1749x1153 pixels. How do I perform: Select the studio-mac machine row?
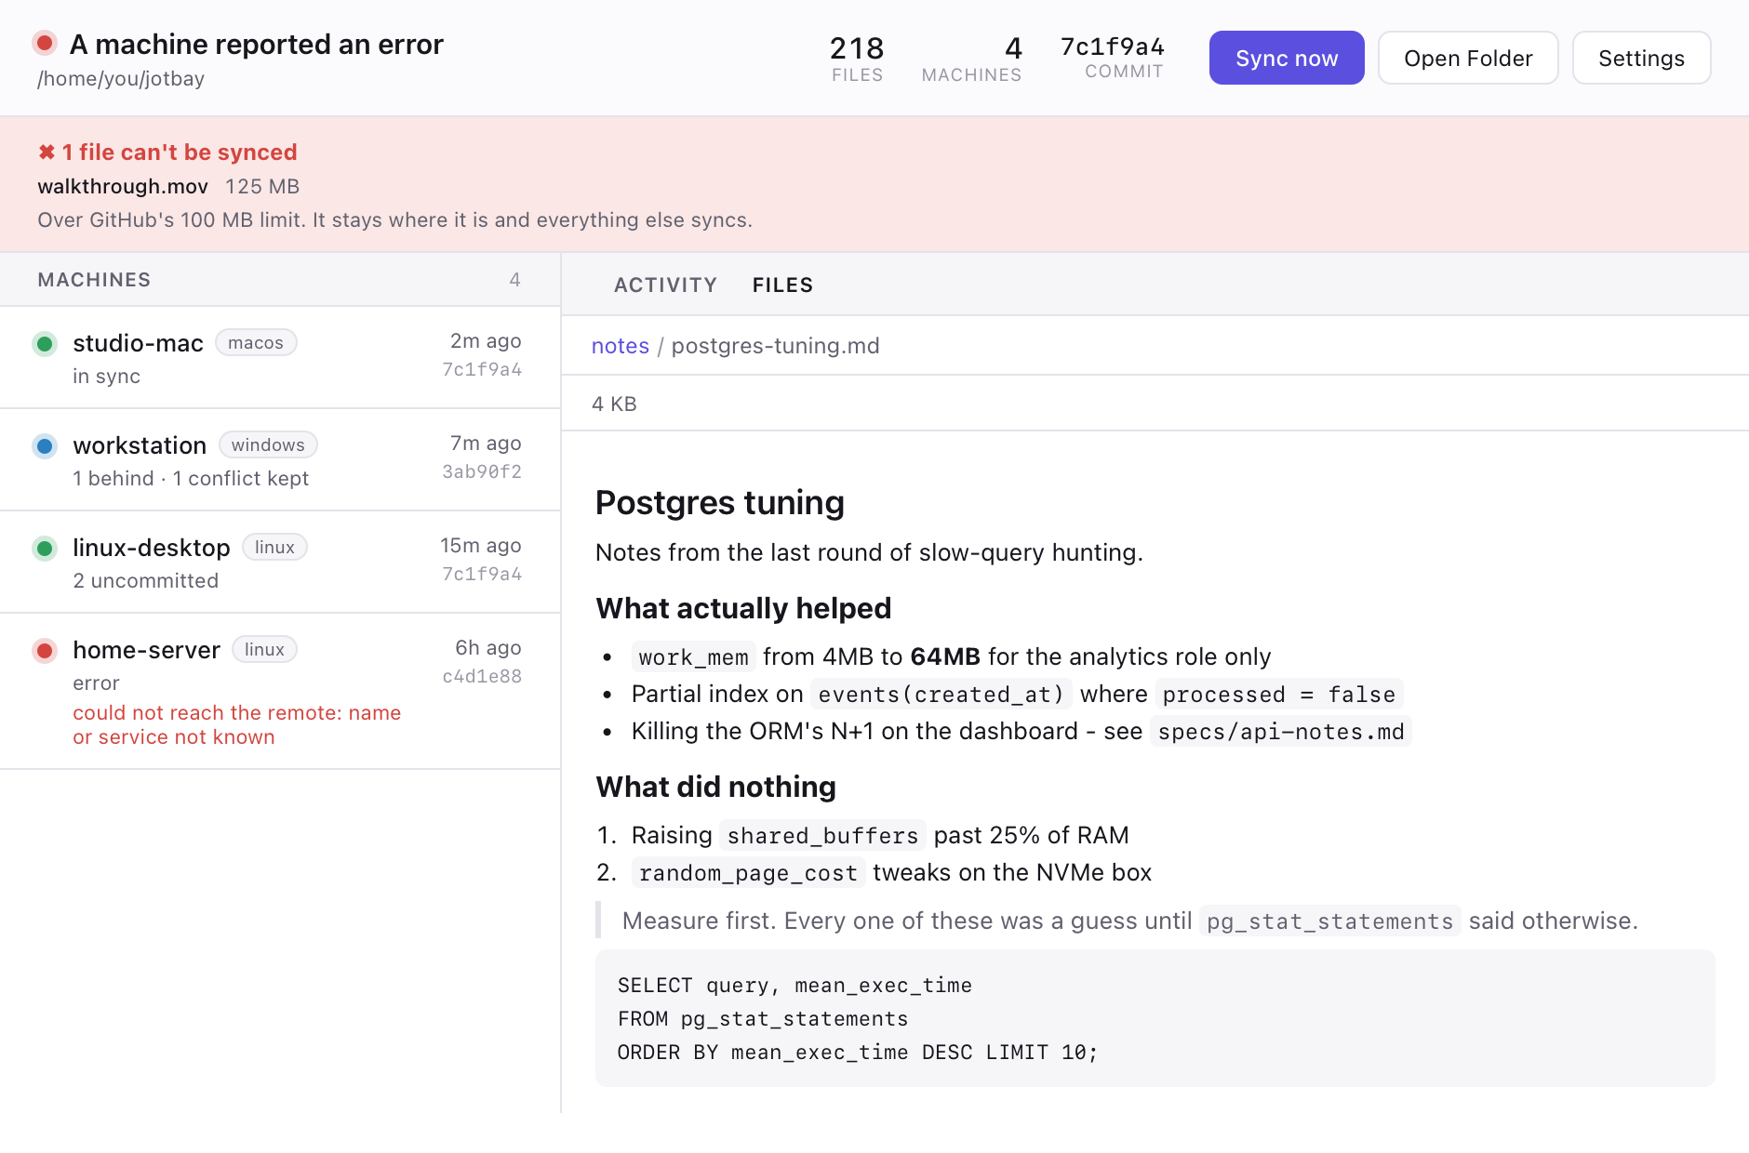(x=280, y=357)
